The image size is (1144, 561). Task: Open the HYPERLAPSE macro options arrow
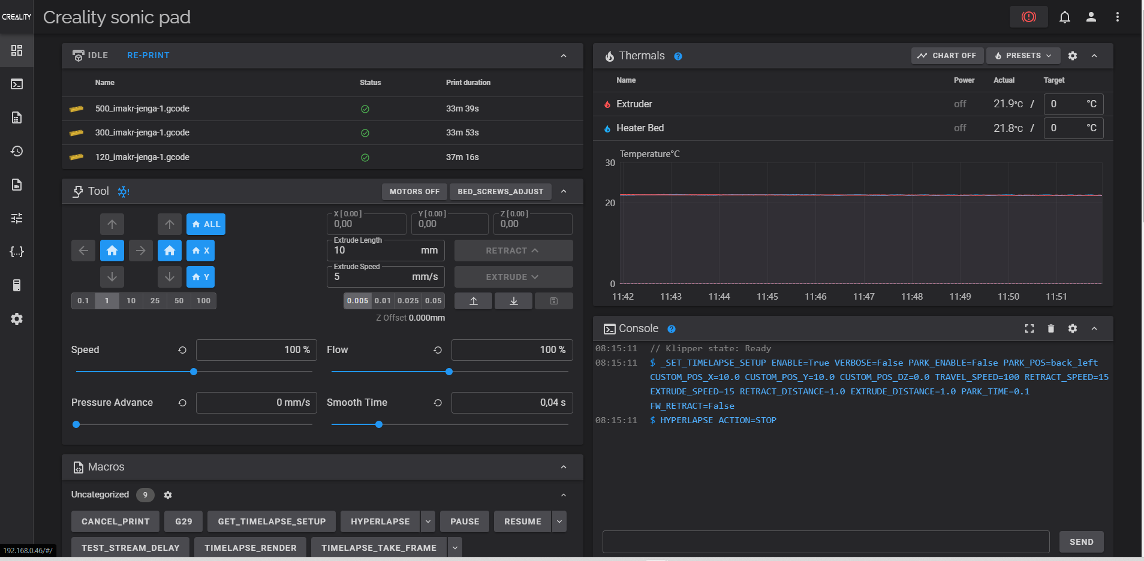(x=428, y=521)
